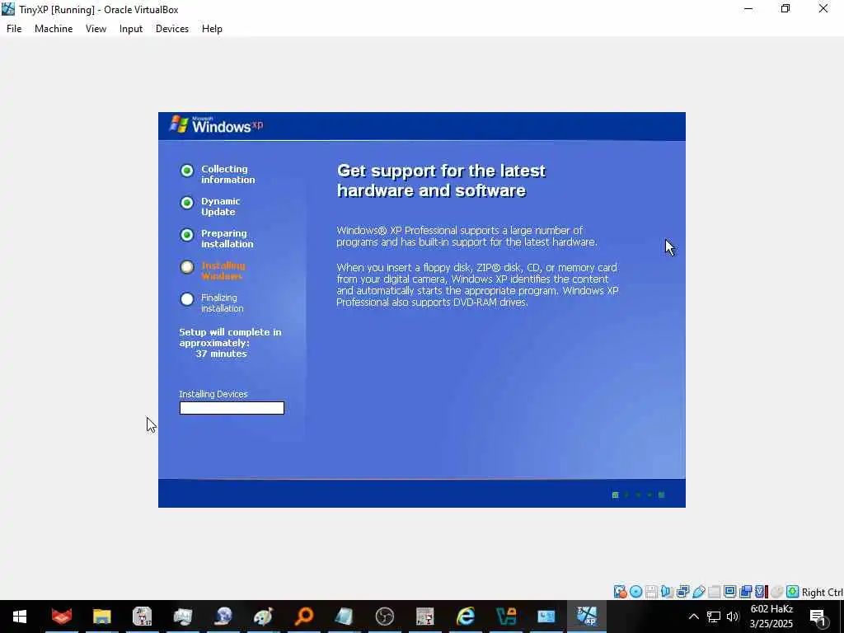
Task: Select the TinyXP VirtualBox taskbar button
Action: [x=587, y=617]
